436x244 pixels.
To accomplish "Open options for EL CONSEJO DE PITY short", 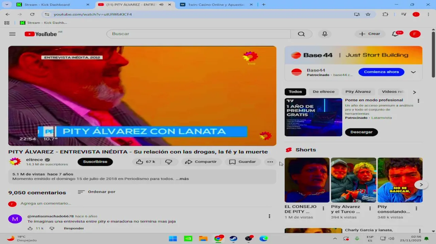I will (323, 209).
